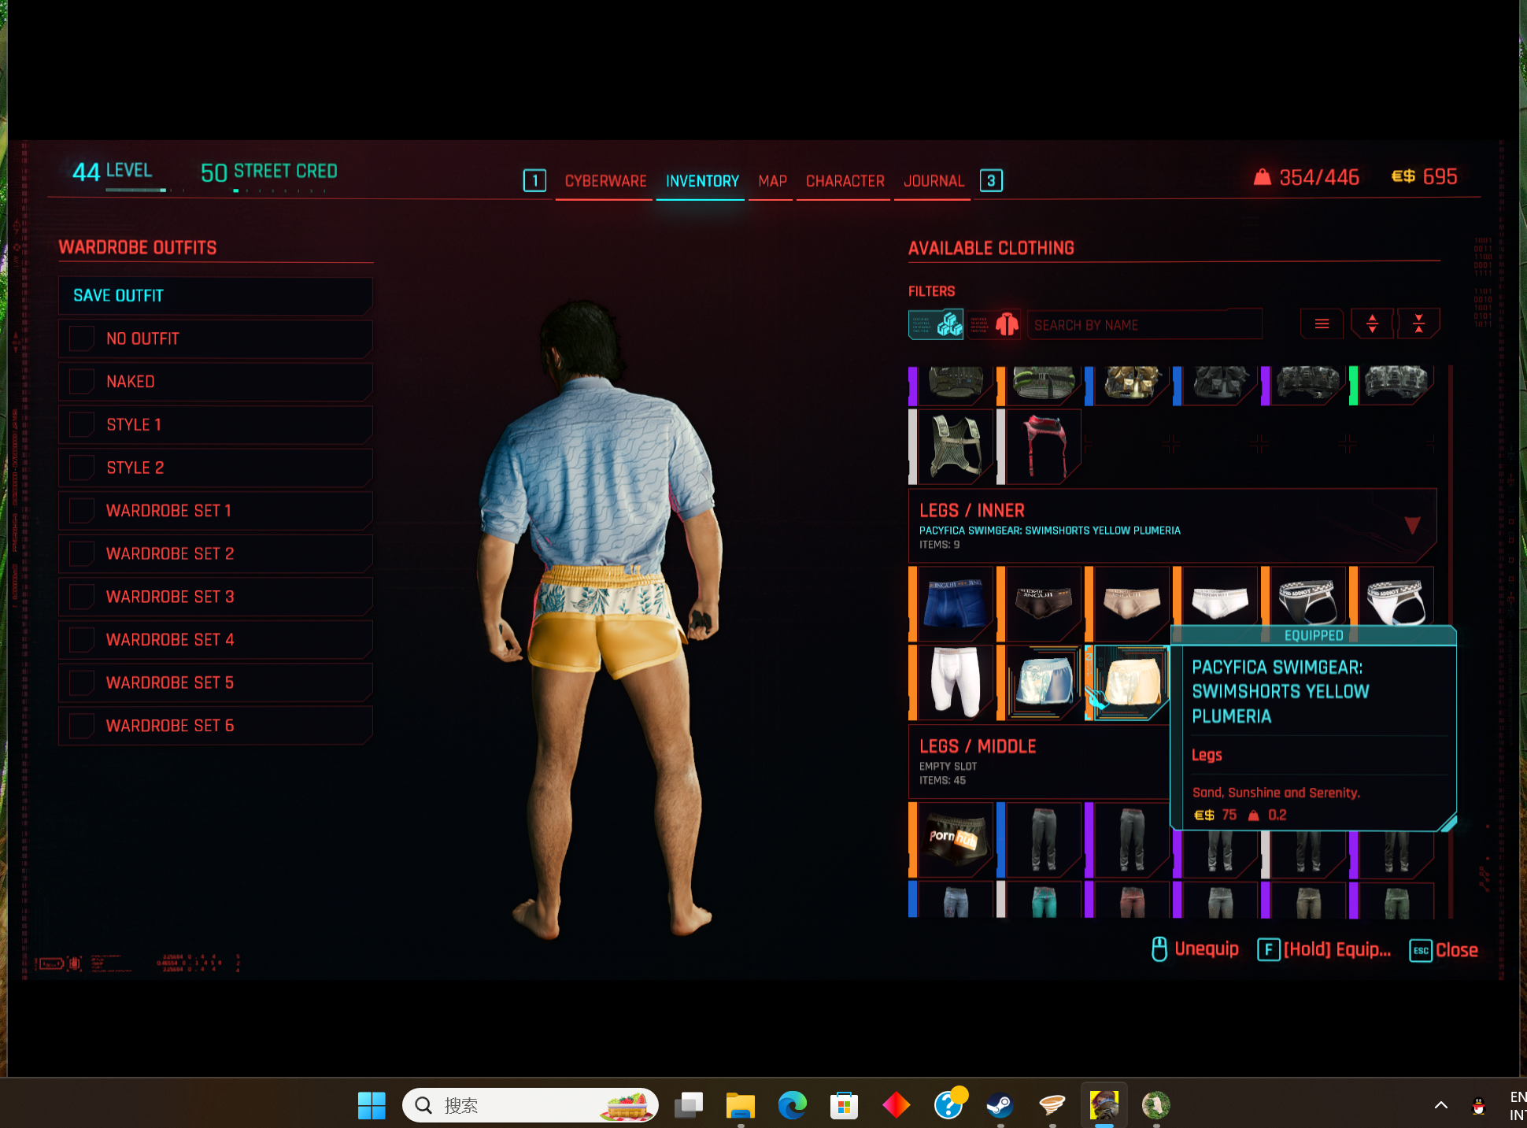The image size is (1527, 1128).
Task: Click the SAVE OUTFIT button
Action: 215,296
